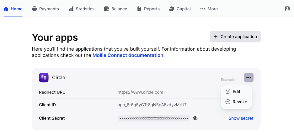Click the Show secret link
Image resolution: width=294 pixels, height=135 pixels.
[241, 118]
